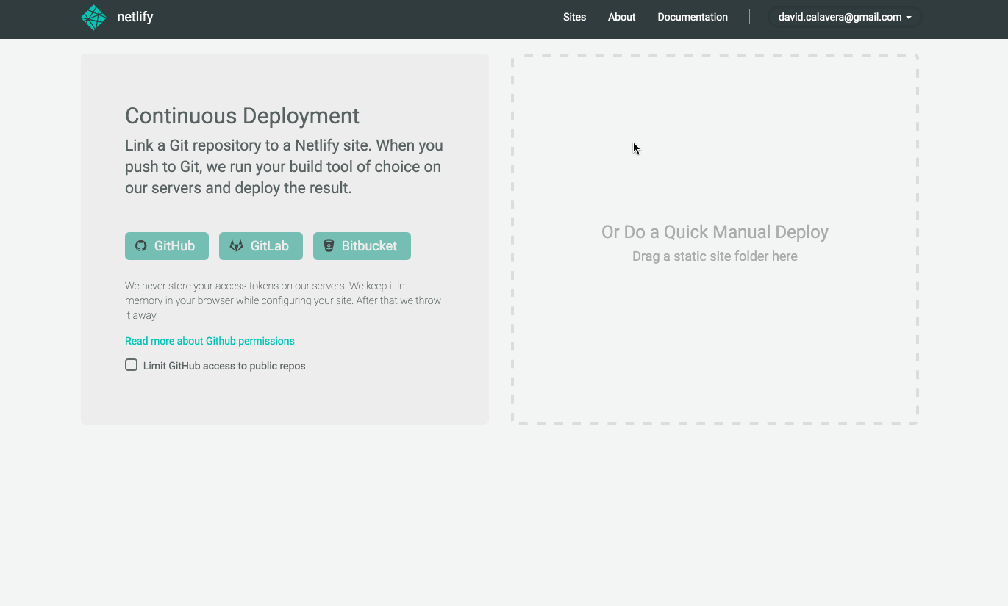Click the Continuous Deployment heading
Viewport: 1008px width, 606px height.
tap(242, 116)
